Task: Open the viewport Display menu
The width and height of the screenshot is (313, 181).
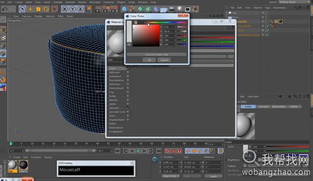Action: tap(38, 16)
